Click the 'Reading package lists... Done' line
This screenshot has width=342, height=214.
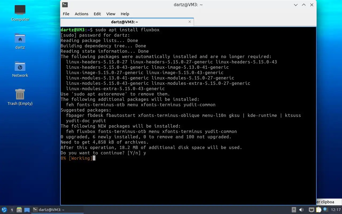coord(99,40)
